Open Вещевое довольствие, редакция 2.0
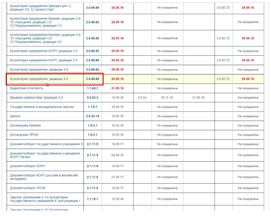 coord(36,98)
